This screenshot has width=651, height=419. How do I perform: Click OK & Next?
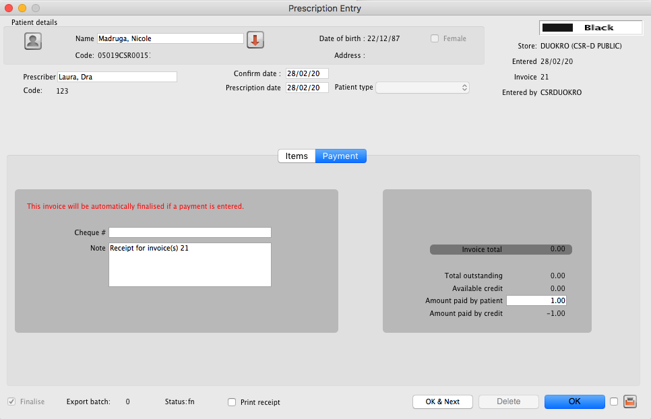pos(442,401)
